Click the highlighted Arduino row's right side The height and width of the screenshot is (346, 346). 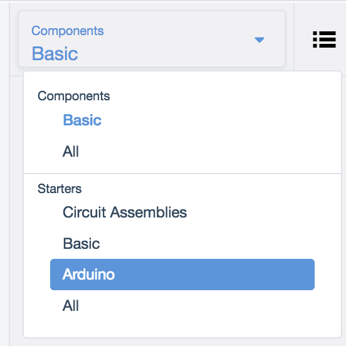coord(243,275)
